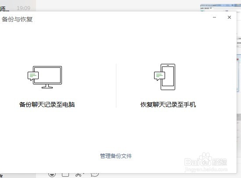Click the file send icon in chat toolbar
The image size is (241, 178).
click(x=65, y=175)
